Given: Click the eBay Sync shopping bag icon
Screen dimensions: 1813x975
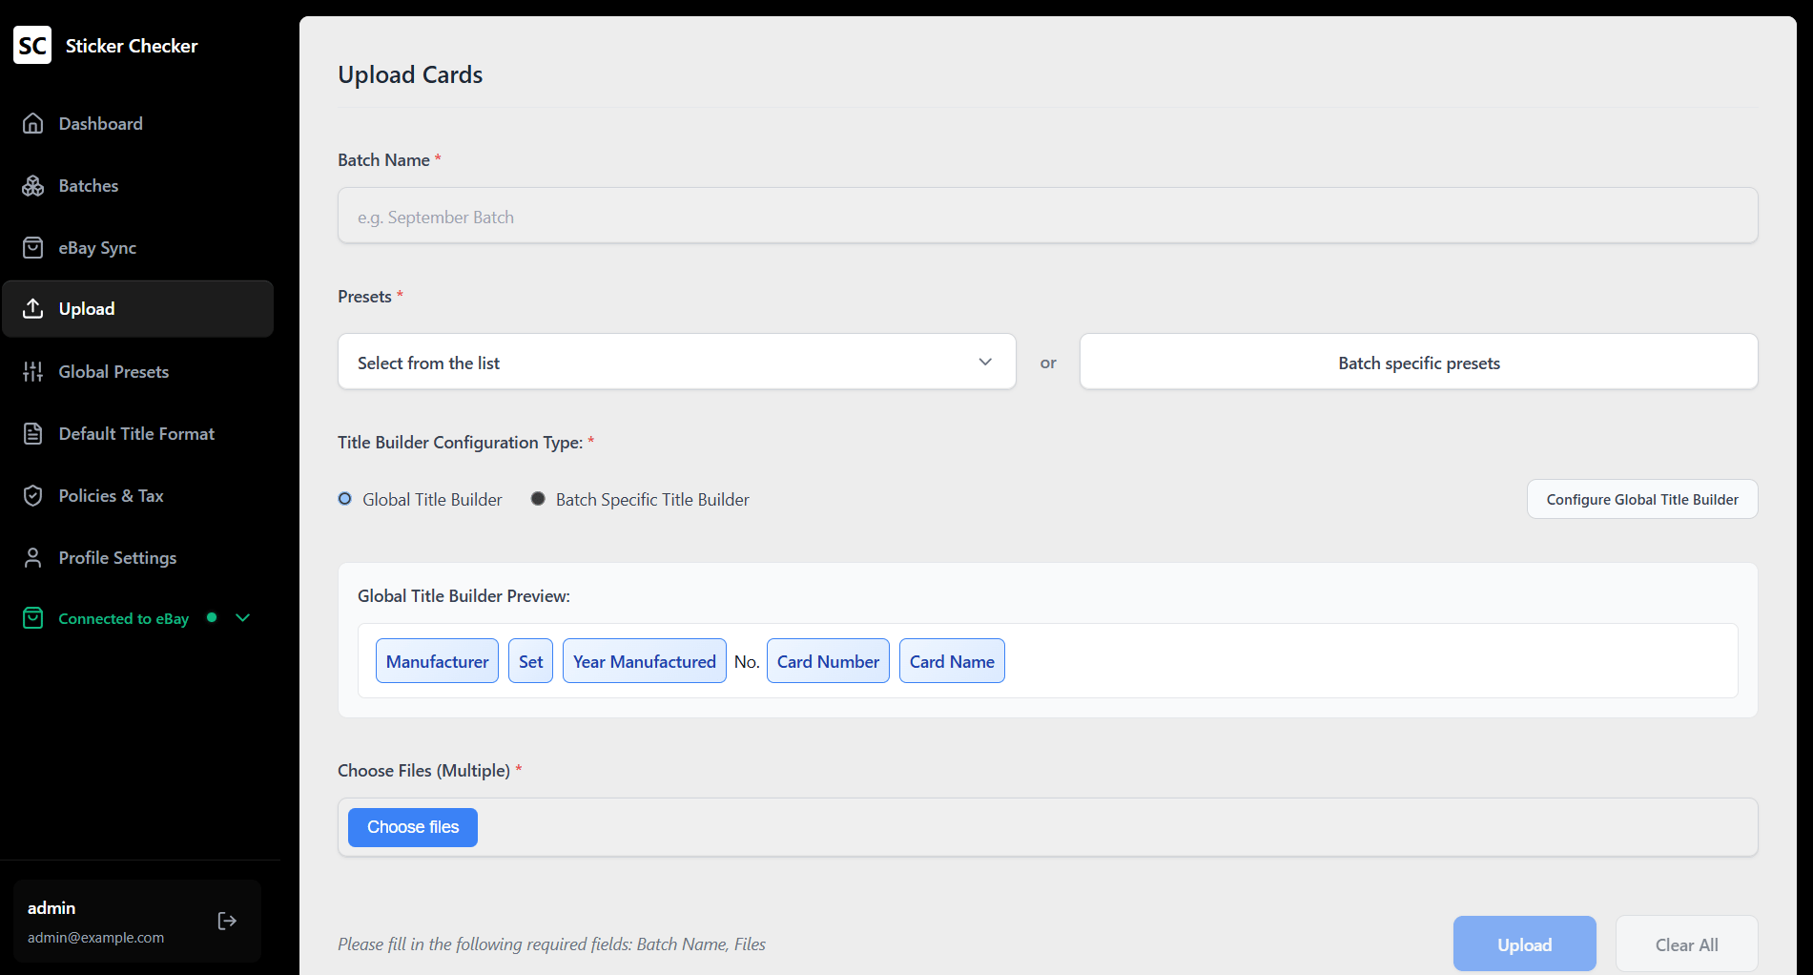Looking at the screenshot, I should click(33, 247).
